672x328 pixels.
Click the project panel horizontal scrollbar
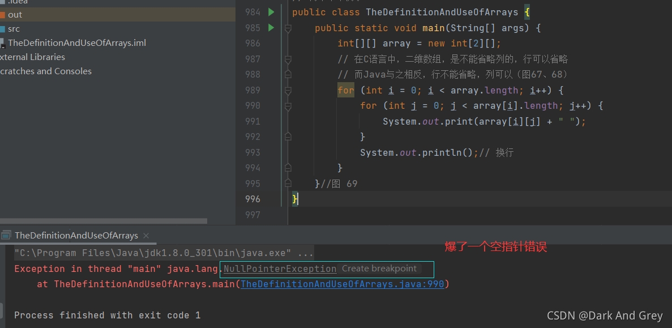(x=103, y=221)
